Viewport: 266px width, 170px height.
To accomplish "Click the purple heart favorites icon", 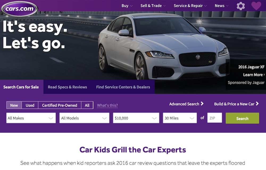I will point(256,6).
